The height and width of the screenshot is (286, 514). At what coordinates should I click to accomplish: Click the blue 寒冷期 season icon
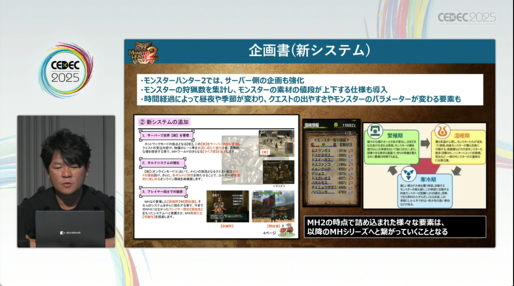pos(408,173)
